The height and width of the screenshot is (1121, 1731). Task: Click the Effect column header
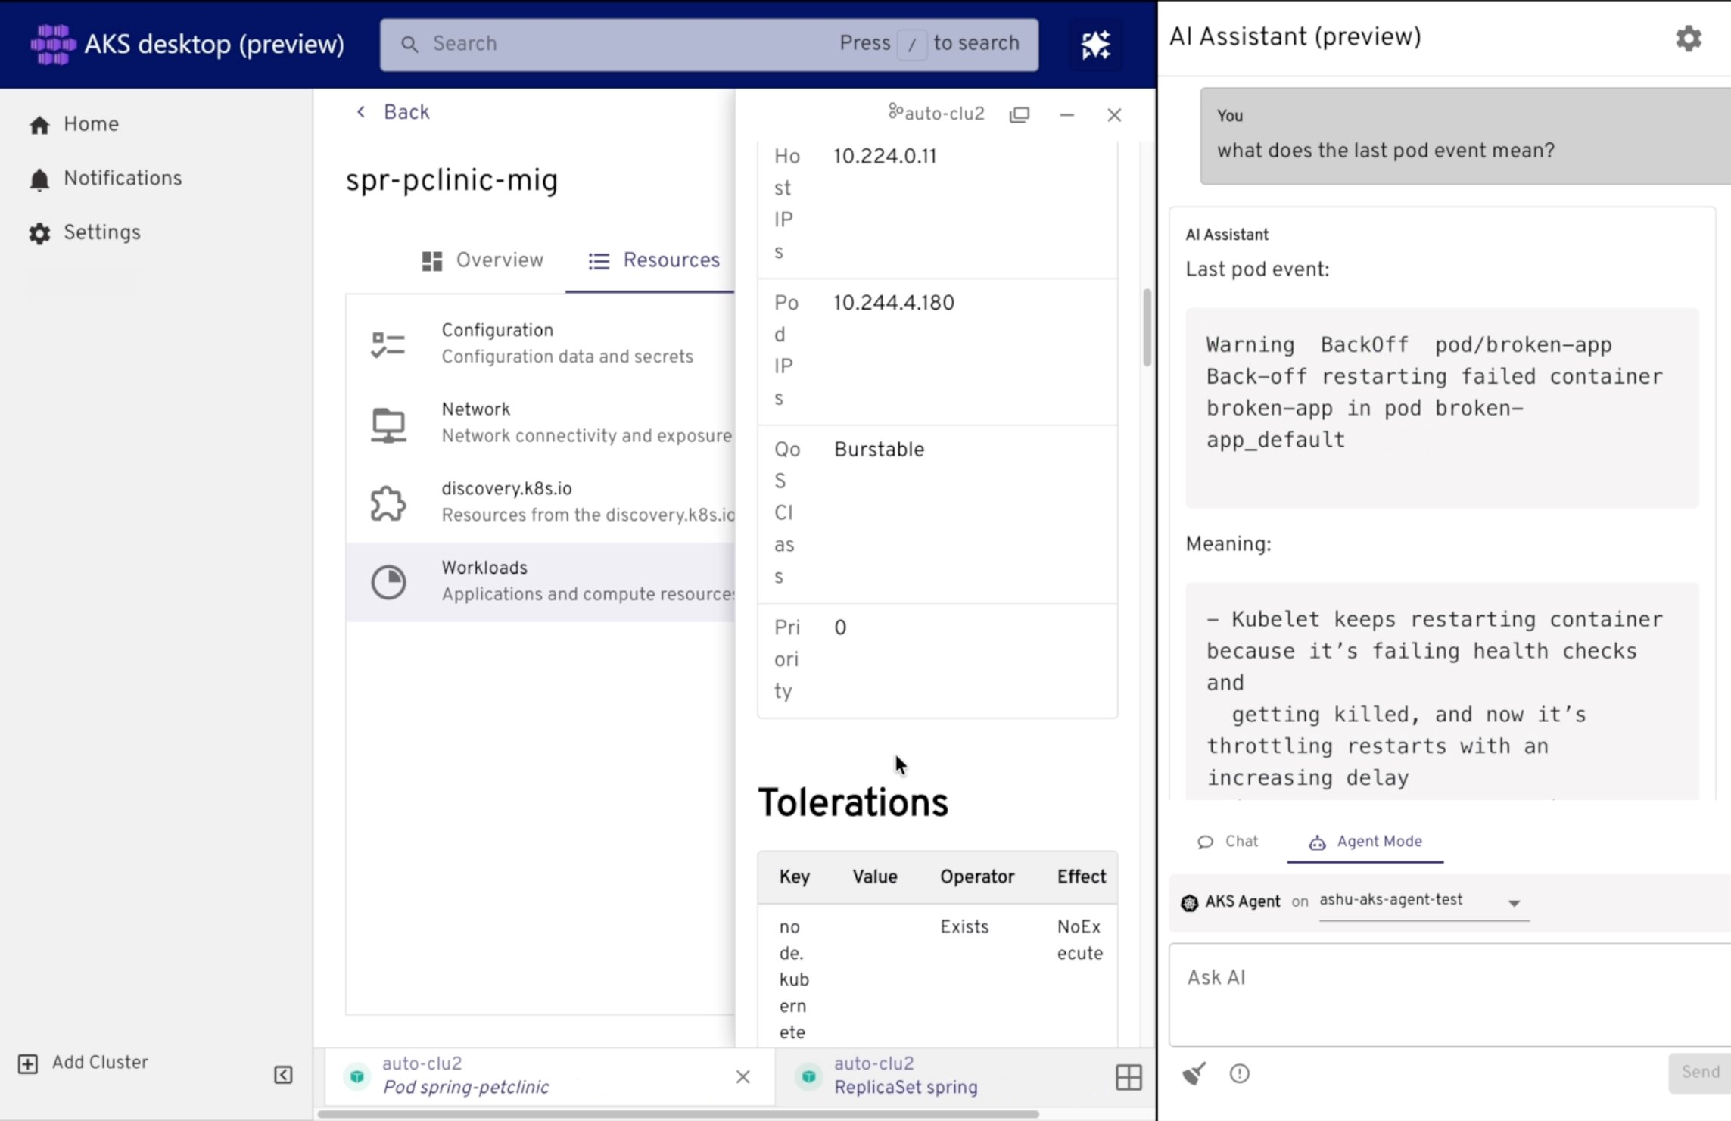(1081, 877)
